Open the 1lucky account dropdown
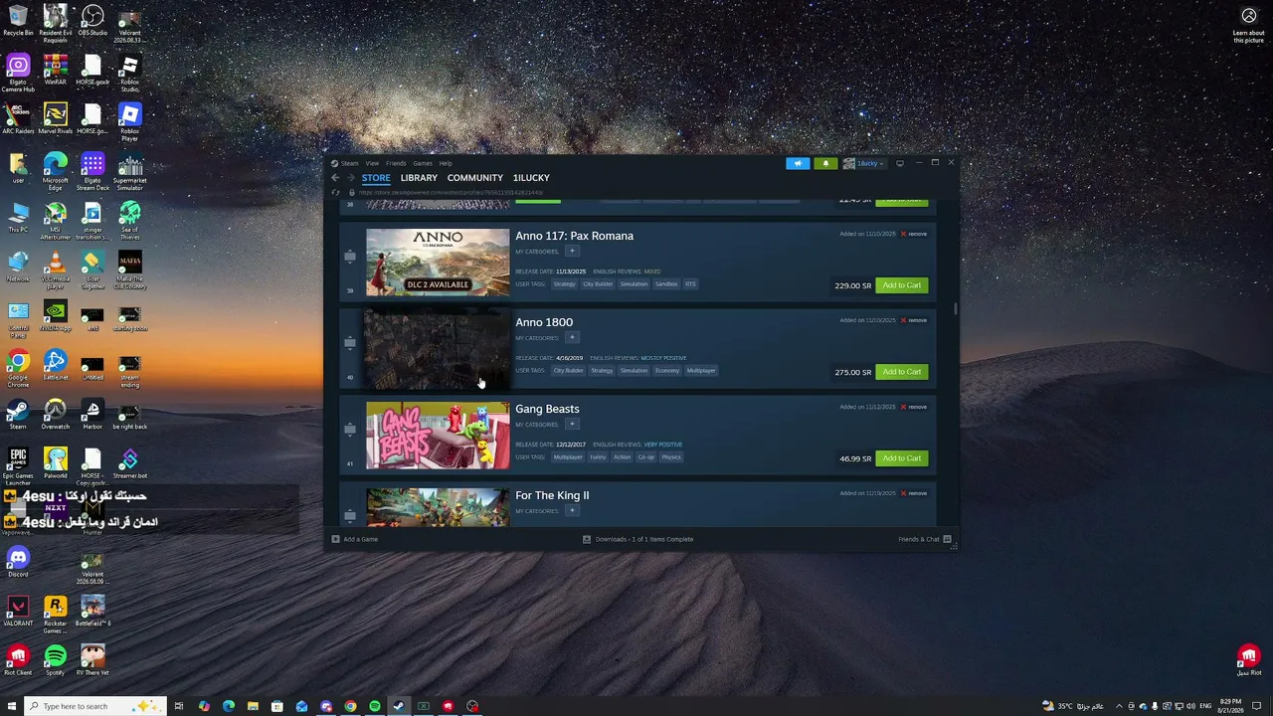Screen dimensions: 1273x716 [x=864, y=163]
